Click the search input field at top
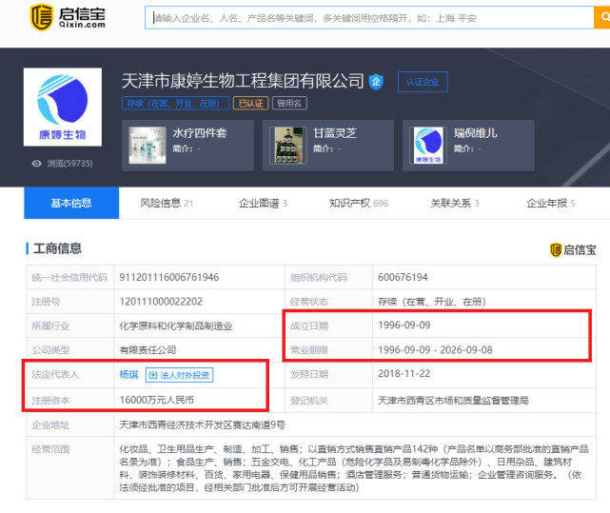 point(371,18)
